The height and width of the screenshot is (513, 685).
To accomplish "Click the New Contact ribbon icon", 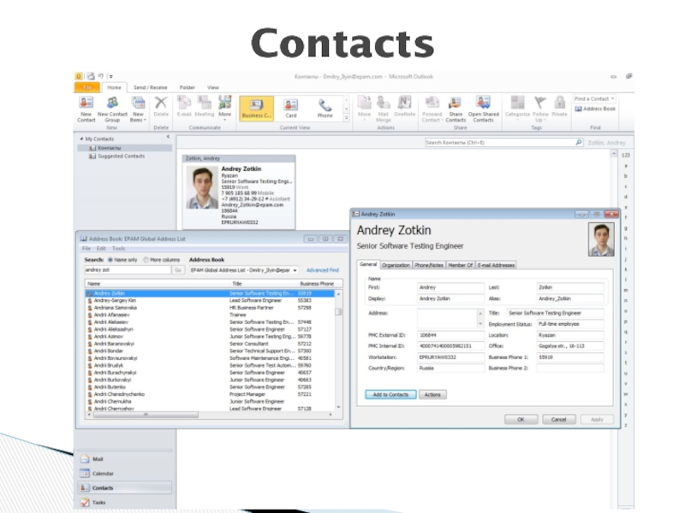I will 86,104.
